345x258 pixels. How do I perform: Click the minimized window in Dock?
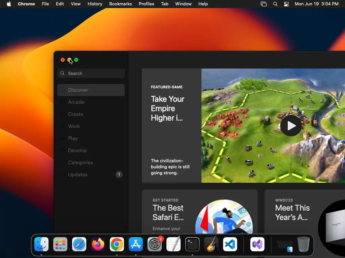pos(285,246)
